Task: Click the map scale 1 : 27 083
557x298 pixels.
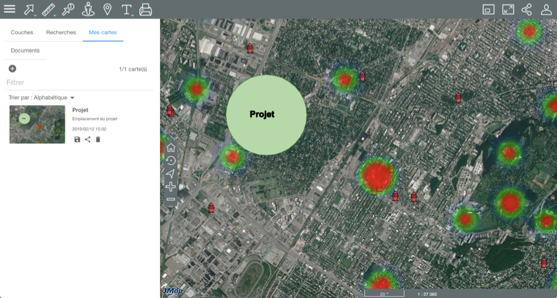Action: click(427, 294)
